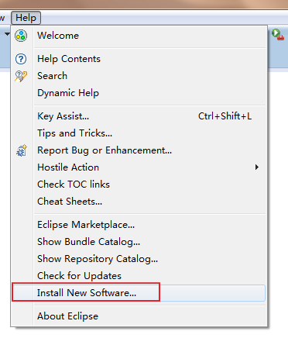The image size is (288, 345).
Task: Select Show Bundle Catalog...
Action: [139, 242]
